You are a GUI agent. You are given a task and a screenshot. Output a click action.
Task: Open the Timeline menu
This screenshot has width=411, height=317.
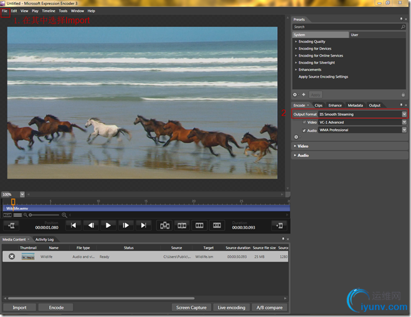pyautogui.click(x=49, y=11)
